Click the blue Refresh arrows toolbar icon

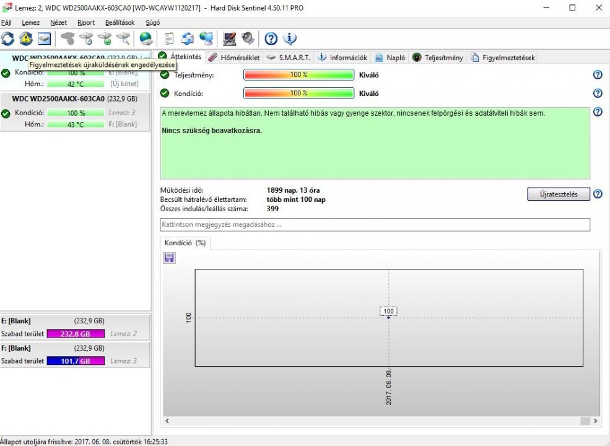coord(7,38)
